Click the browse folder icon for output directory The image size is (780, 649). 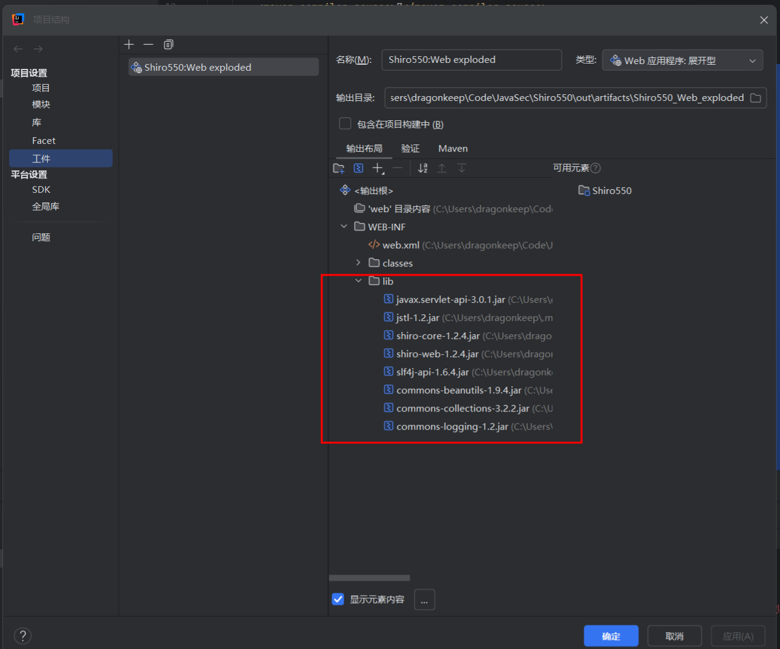pyautogui.click(x=755, y=98)
